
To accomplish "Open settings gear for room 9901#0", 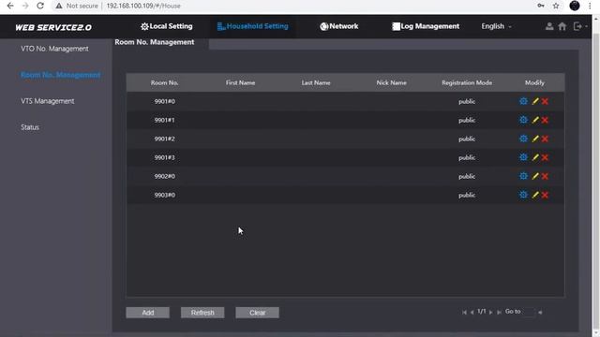I will (523, 101).
